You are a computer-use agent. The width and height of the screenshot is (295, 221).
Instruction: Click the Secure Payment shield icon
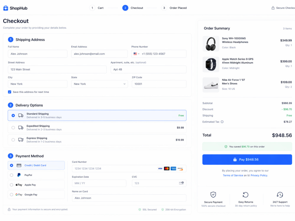coord(213,194)
